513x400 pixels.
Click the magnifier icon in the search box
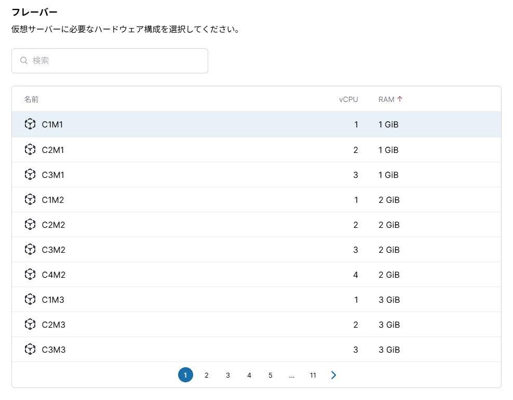(24, 61)
